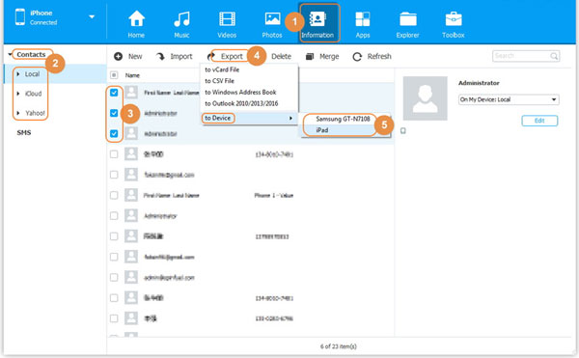
Task: Click the avatar in Phone 1 - Value row
Action: (131, 195)
